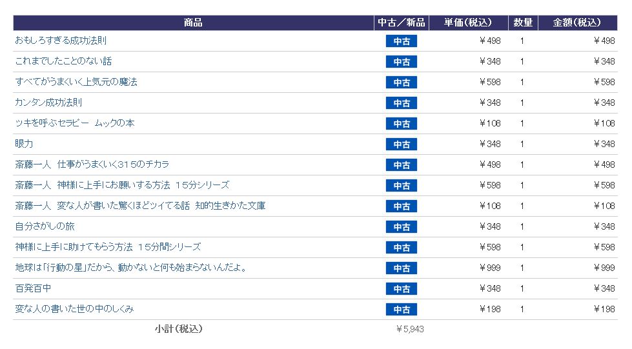Click the 小計(税込) label
This screenshot has width=632, height=349.
point(179,329)
